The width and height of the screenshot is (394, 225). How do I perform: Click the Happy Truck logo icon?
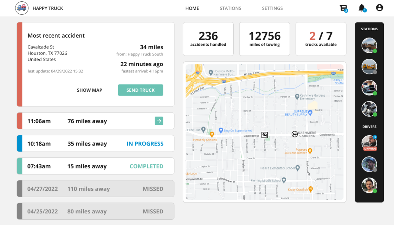pos(21,8)
